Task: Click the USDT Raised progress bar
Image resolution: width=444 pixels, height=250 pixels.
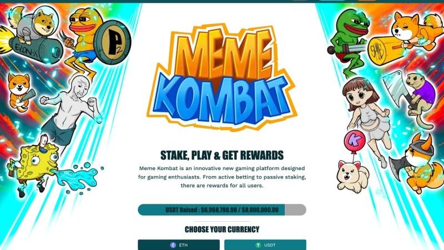Action: (222, 210)
